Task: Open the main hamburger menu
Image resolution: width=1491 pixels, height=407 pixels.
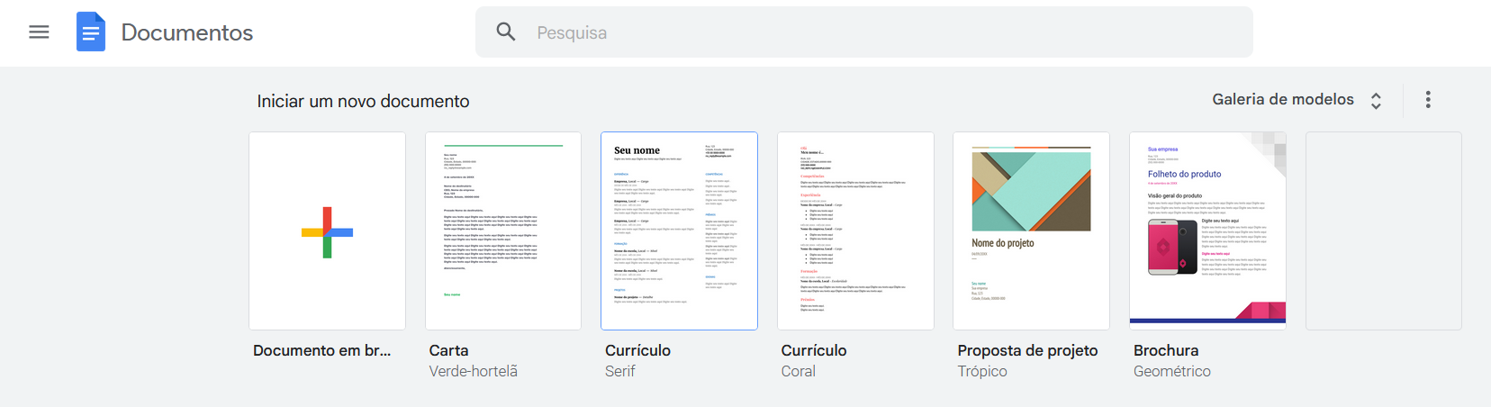Action: (39, 32)
